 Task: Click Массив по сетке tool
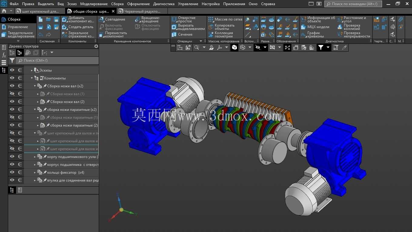point(225,19)
